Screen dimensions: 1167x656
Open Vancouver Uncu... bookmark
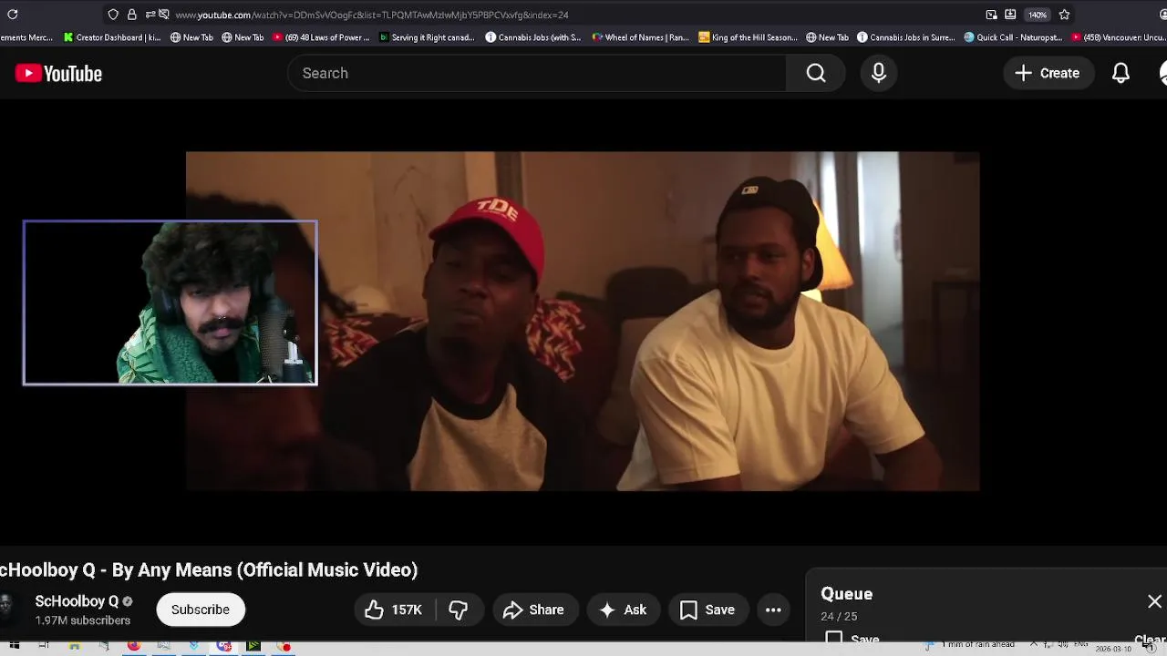1120,37
